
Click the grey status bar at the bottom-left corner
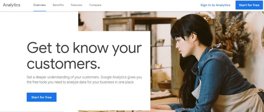32,111
